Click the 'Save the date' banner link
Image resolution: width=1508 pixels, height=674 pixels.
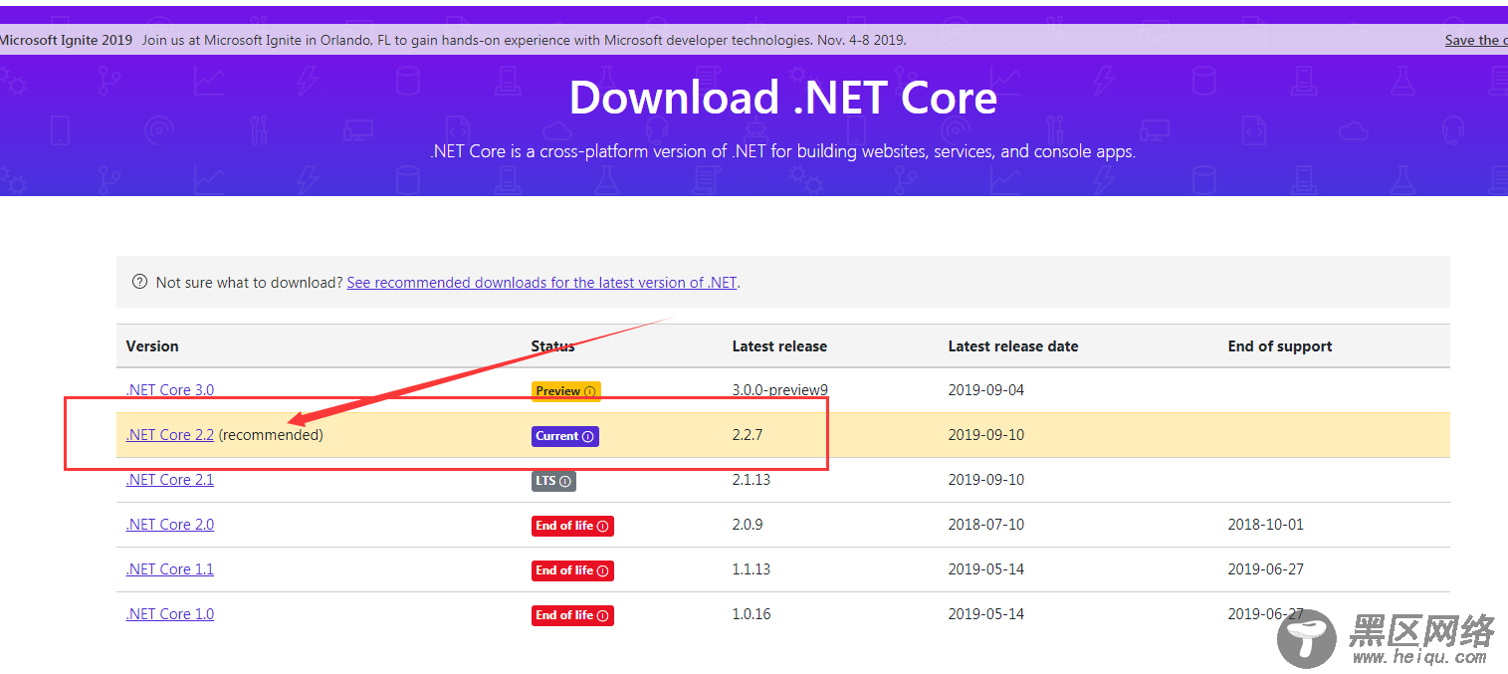(x=1476, y=41)
